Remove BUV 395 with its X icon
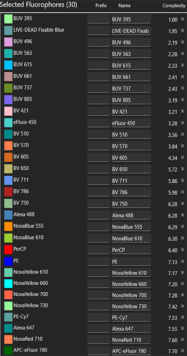Viewport: 187px width, 356px height. 183,19
